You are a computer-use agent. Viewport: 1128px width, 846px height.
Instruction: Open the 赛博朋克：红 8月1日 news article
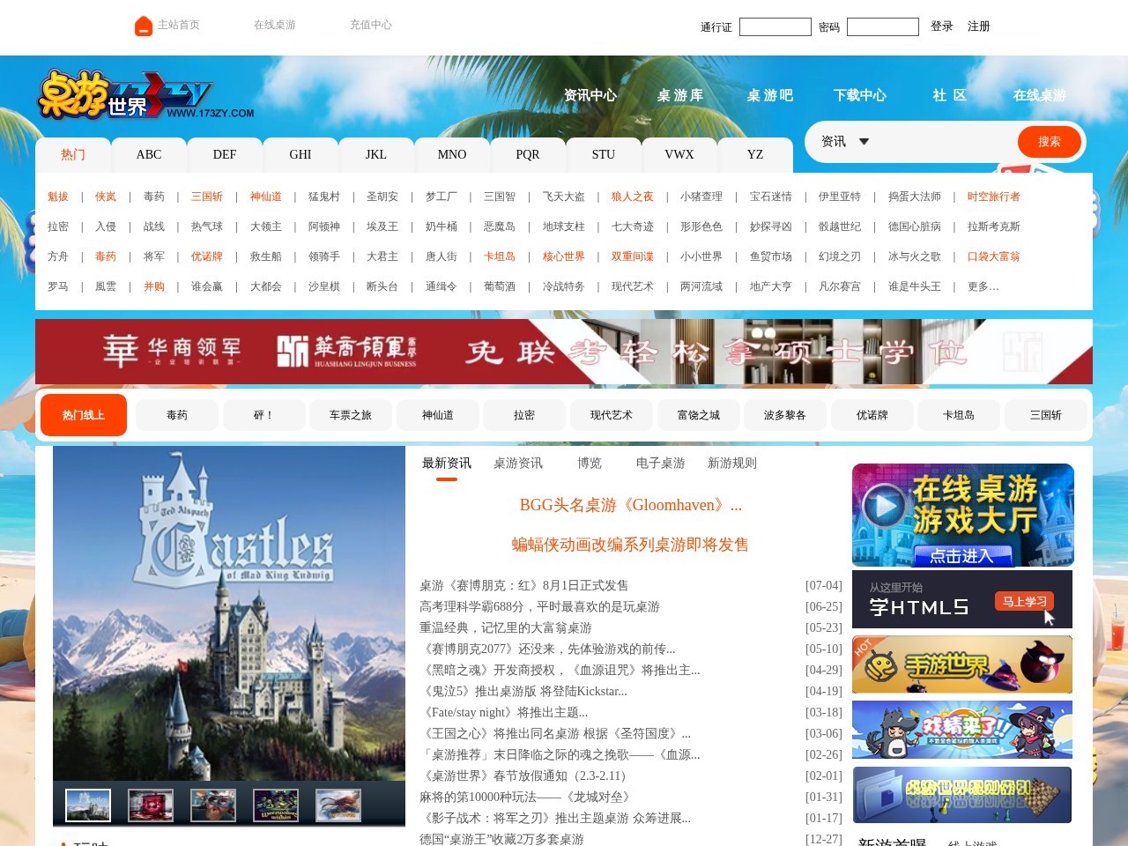pos(524,586)
